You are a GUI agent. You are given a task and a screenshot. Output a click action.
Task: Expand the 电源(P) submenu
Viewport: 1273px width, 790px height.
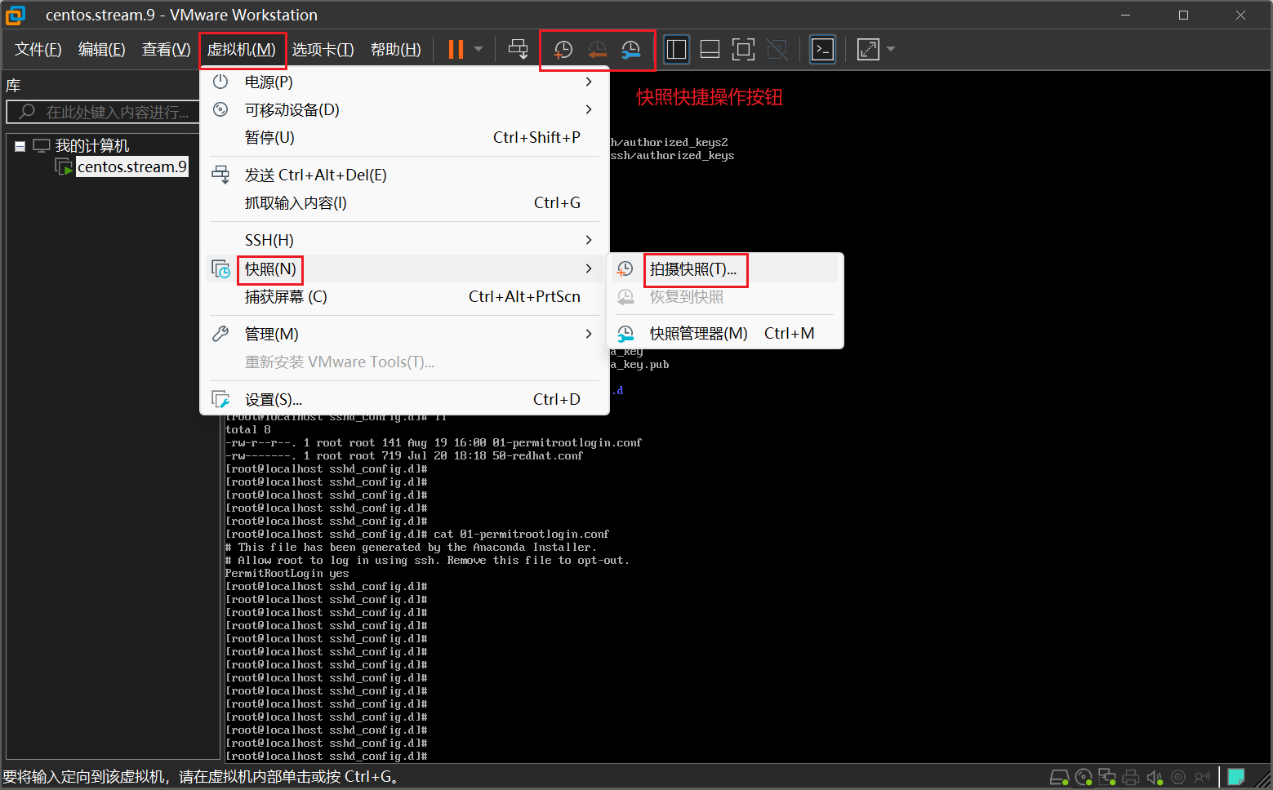tap(404, 82)
